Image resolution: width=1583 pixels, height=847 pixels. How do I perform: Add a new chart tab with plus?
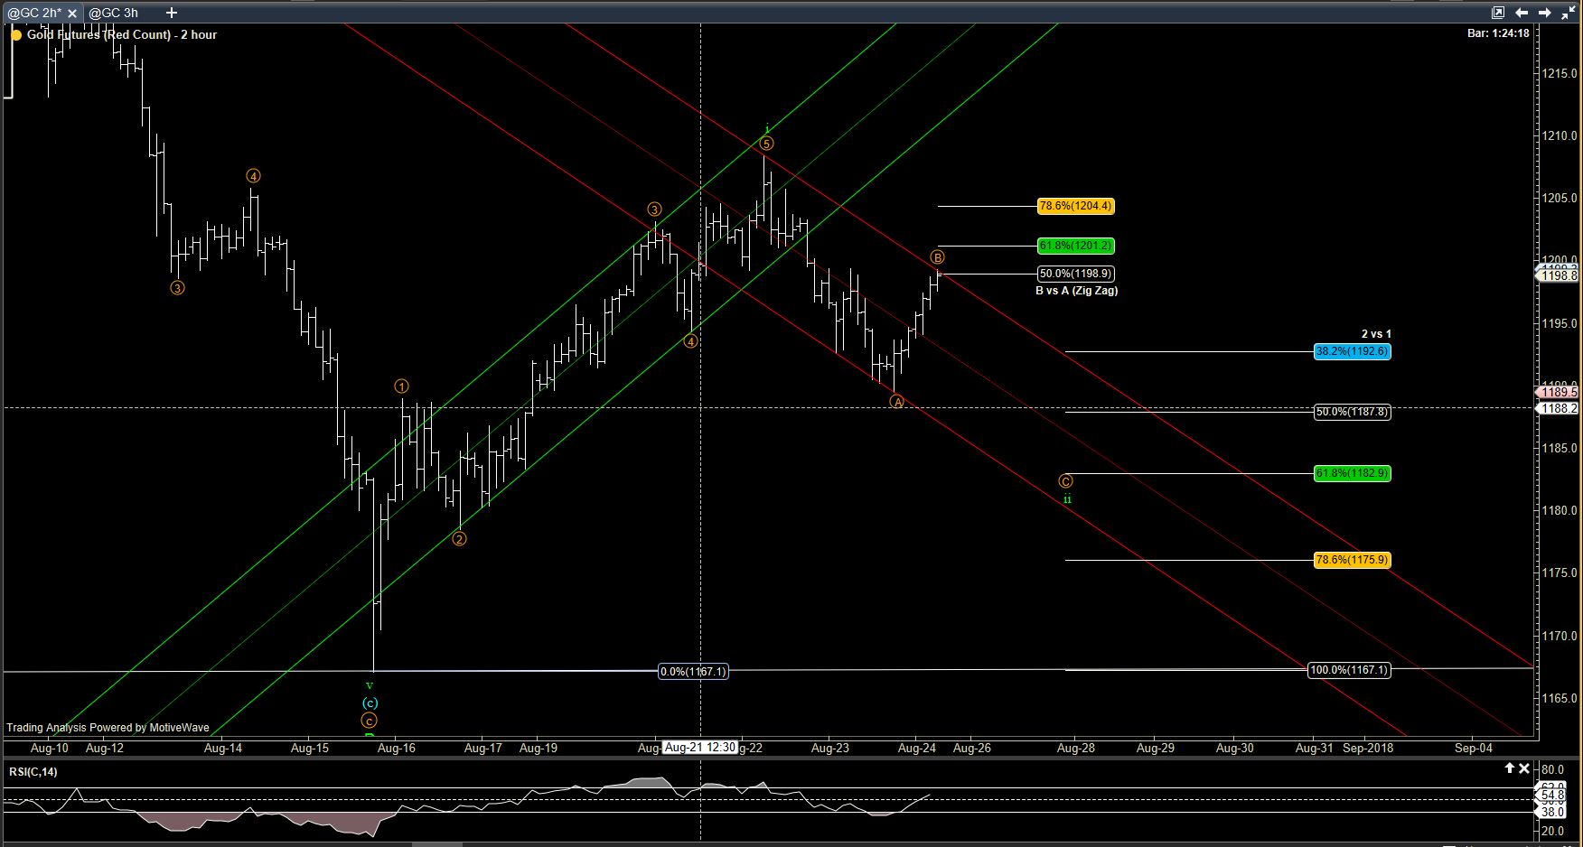point(172,13)
